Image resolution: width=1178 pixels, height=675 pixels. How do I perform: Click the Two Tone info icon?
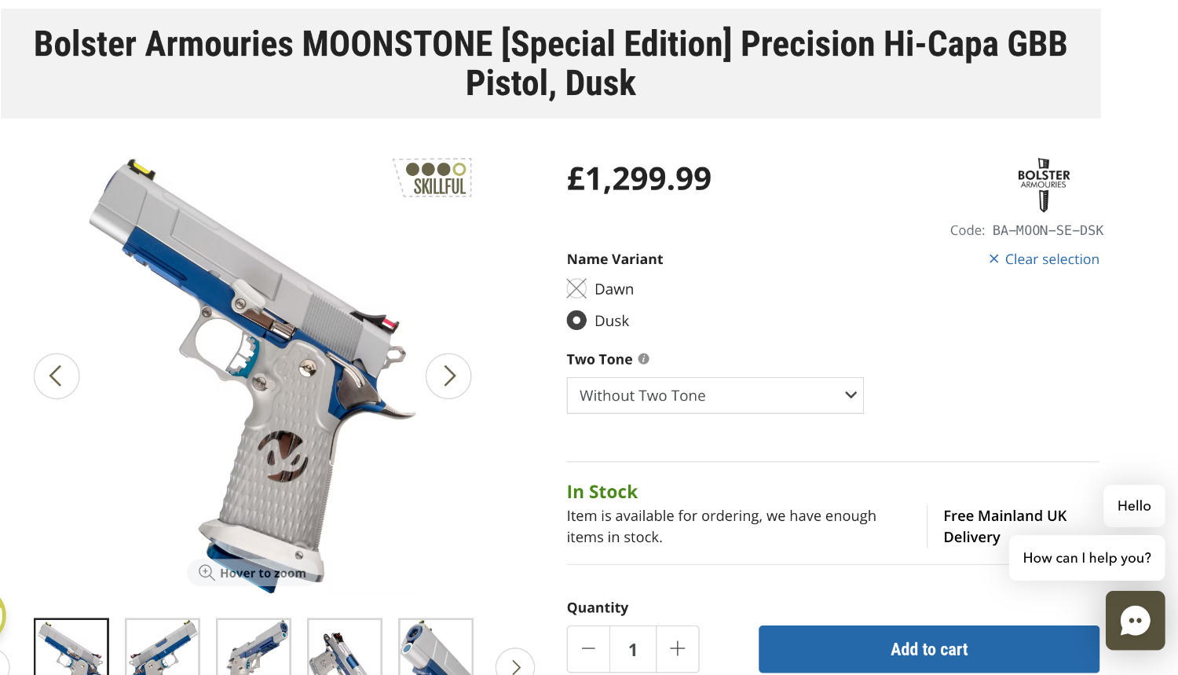point(644,359)
